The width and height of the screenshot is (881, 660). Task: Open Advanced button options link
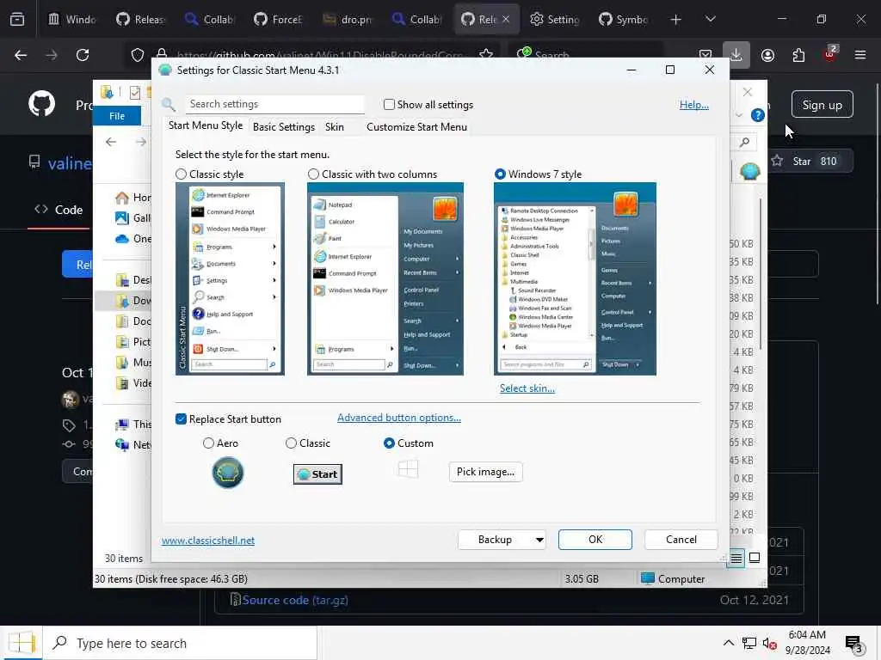coord(399,418)
